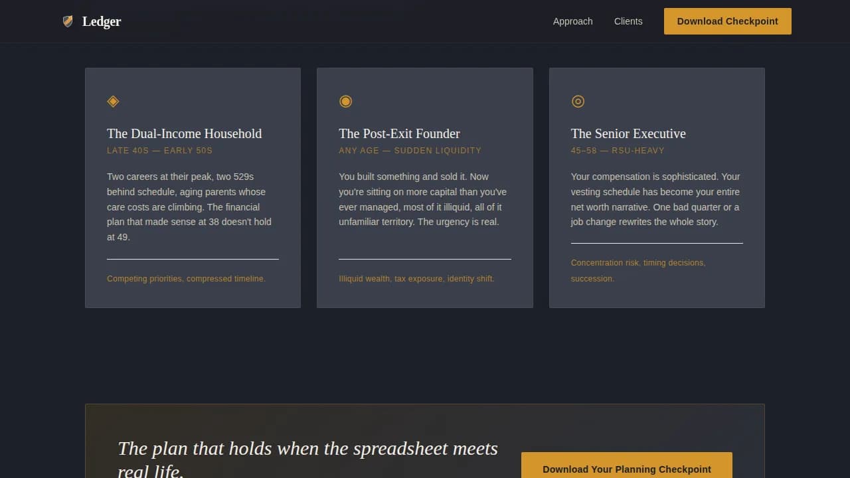The image size is (850, 478).
Task: Click the Competing priorities, compressed timeline text
Action: click(186, 279)
